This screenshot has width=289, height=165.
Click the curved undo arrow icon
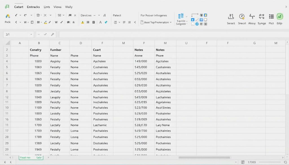[25, 15]
